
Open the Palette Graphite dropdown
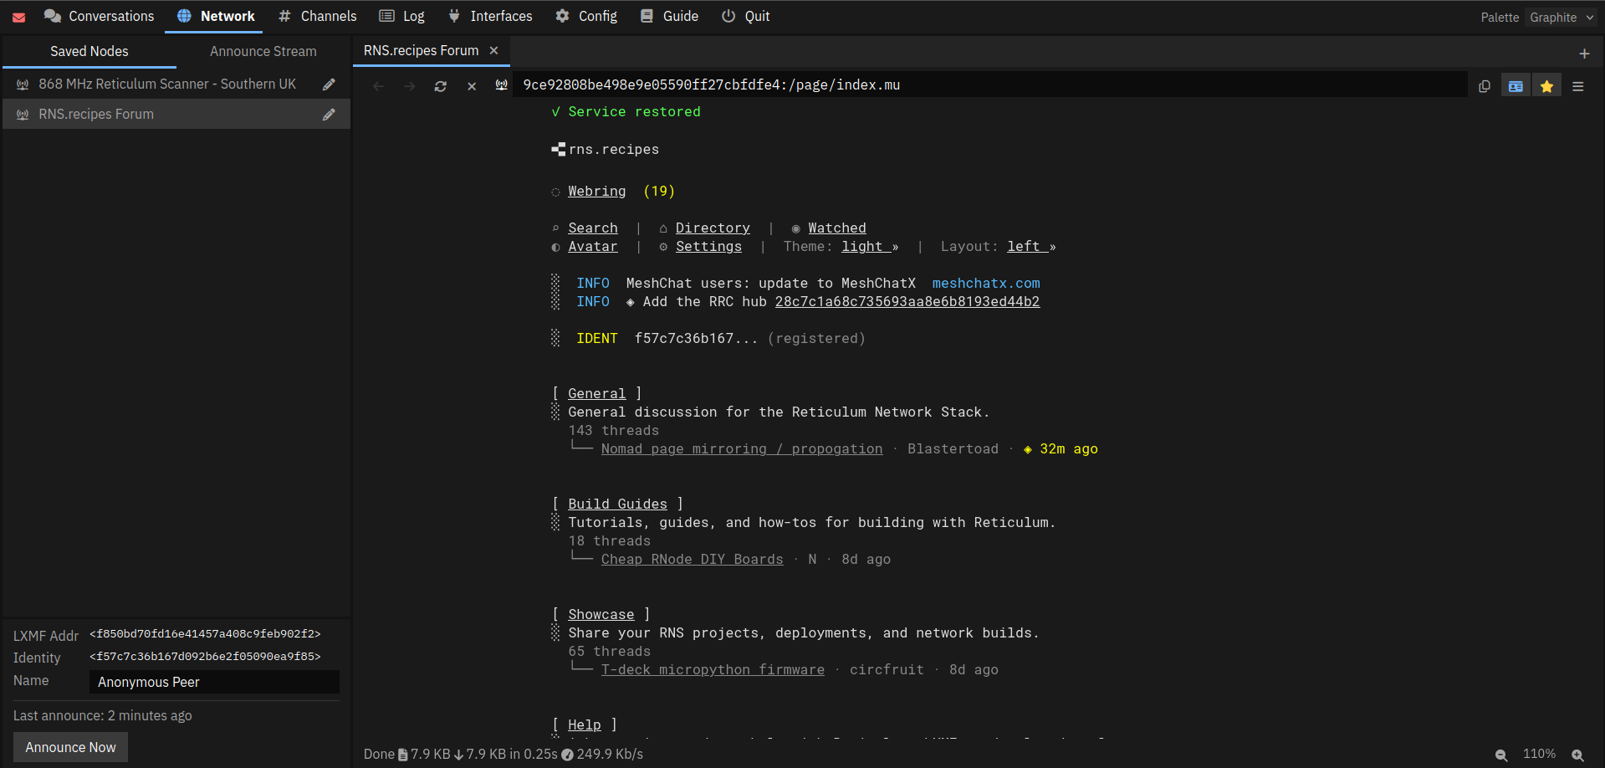pos(1562,18)
